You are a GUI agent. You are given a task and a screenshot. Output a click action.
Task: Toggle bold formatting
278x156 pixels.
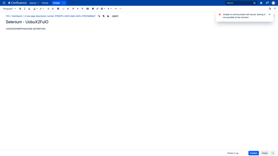coord(20,9)
